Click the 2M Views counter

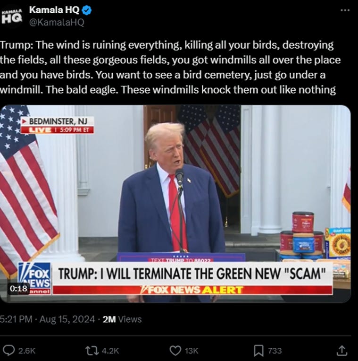(122, 319)
